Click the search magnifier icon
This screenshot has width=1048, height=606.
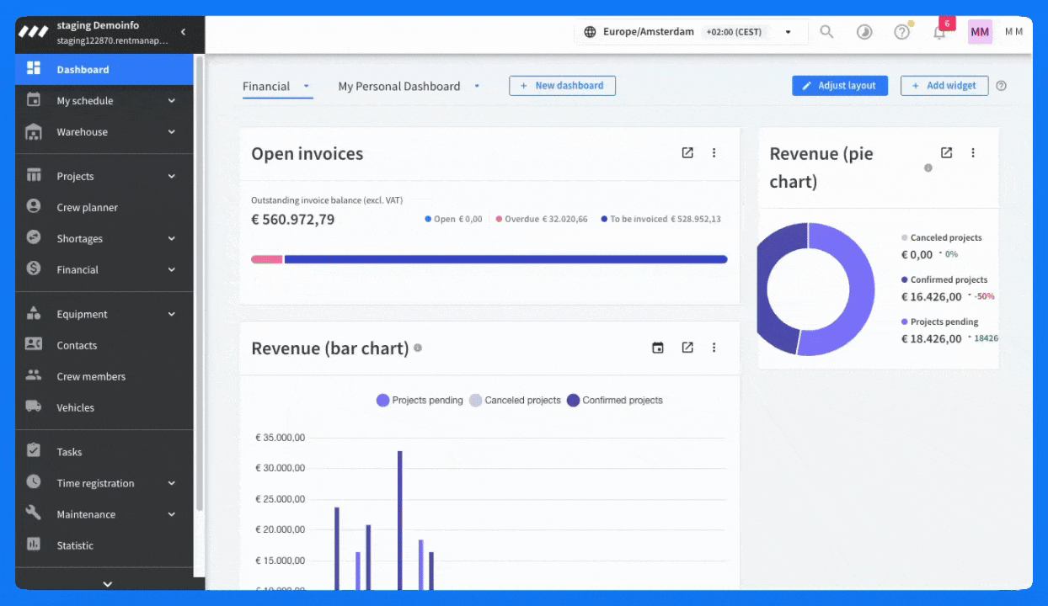point(826,32)
